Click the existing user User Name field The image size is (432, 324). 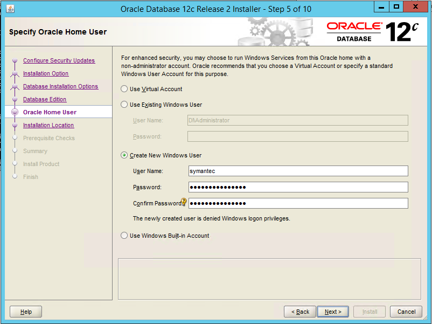[x=297, y=120]
